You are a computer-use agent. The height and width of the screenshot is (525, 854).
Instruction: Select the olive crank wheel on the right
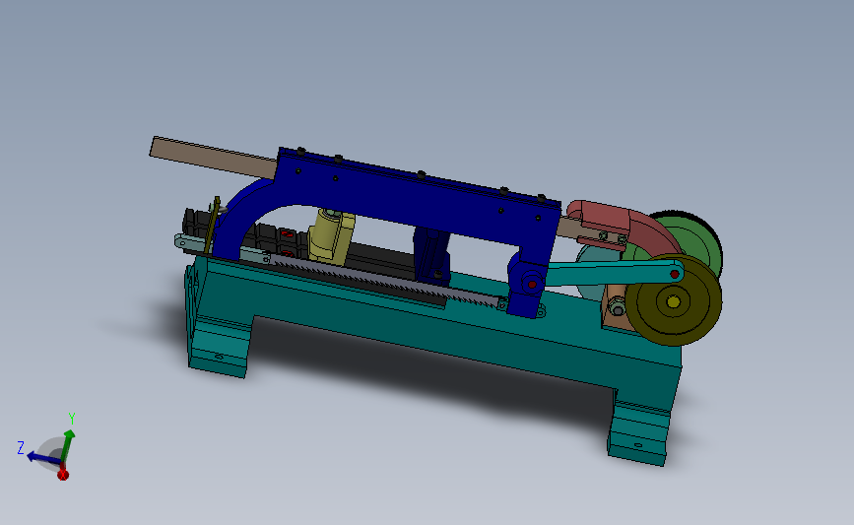(x=674, y=300)
